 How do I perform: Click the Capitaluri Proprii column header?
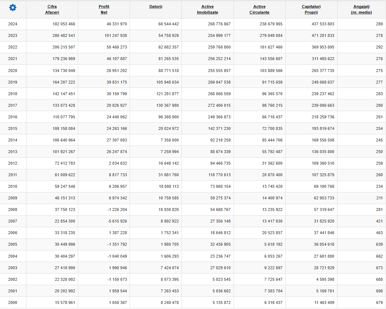click(311, 10)
